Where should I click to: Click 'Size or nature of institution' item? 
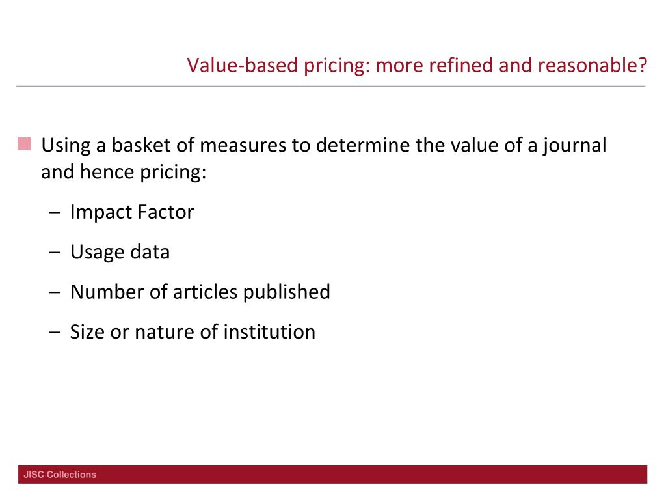click(x=193, y=332)
